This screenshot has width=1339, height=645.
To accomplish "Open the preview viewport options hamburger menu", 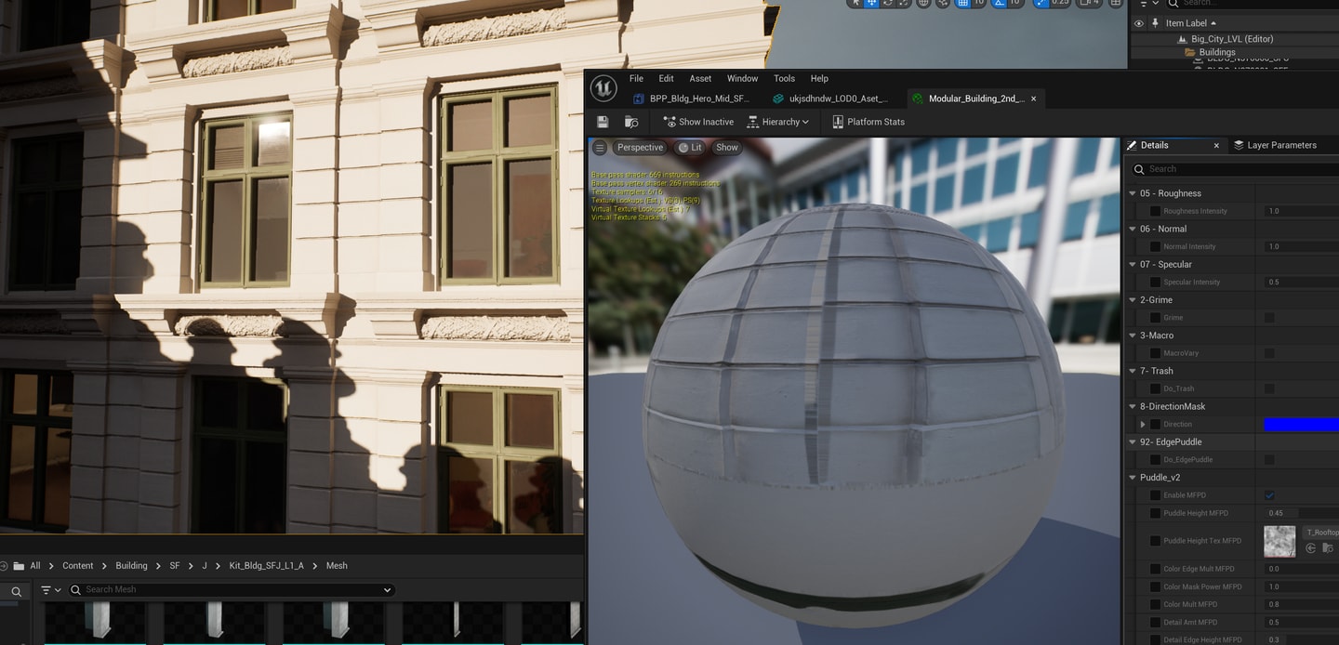I will point(600,148).
